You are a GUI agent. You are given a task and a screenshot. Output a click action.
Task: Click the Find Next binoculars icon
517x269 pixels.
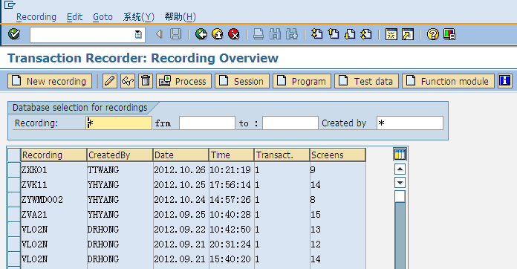(x=292, y=34)
